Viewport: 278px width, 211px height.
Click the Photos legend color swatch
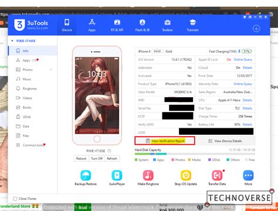(x=173, y=160)
